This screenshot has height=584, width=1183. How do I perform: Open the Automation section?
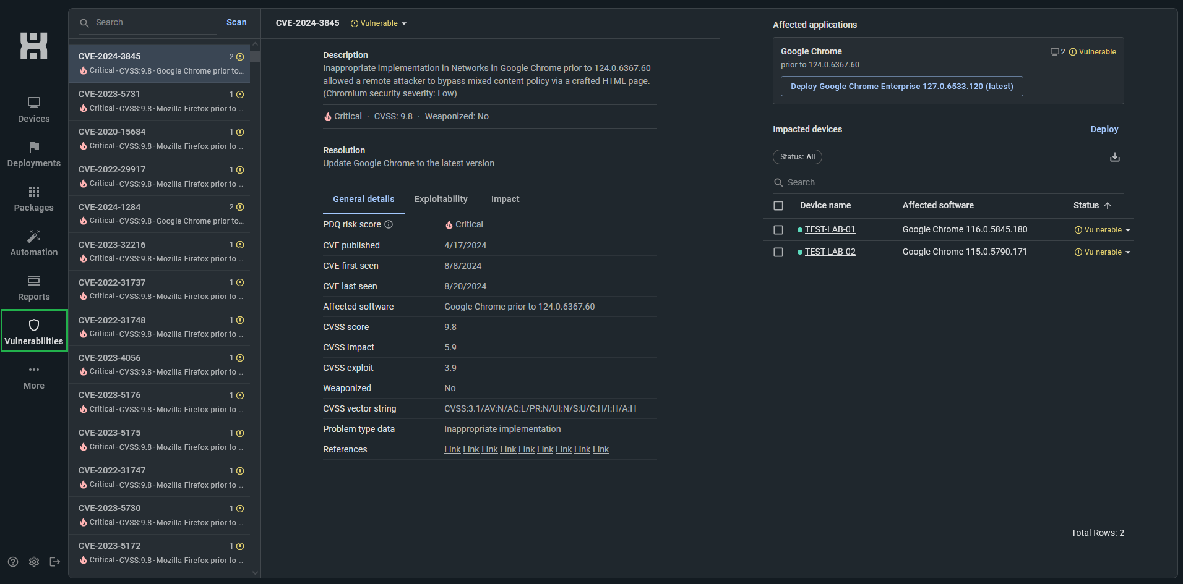coord(34,243)
